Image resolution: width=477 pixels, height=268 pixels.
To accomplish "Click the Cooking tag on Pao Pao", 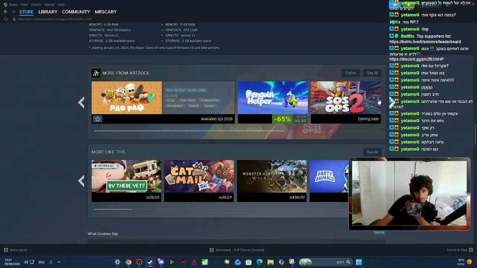I will tap(194, 106).
